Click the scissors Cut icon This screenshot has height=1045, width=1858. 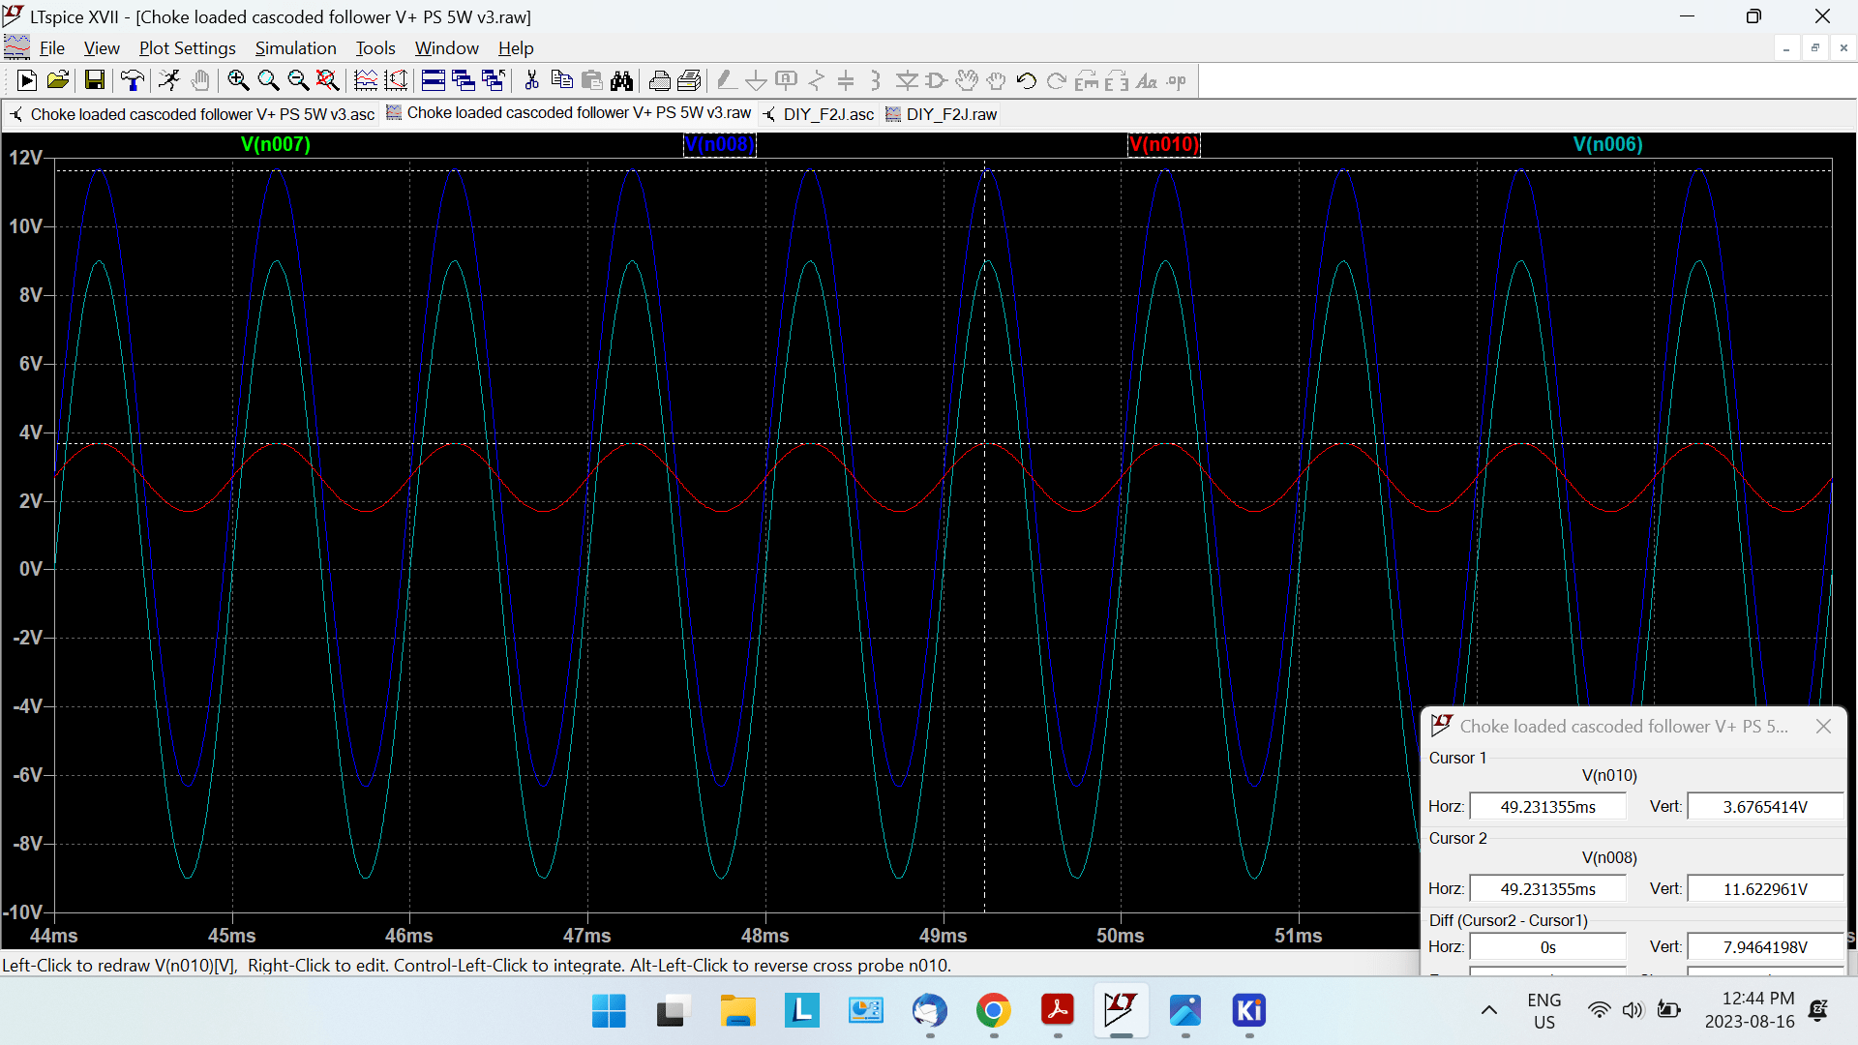click(x=531, y=81)
